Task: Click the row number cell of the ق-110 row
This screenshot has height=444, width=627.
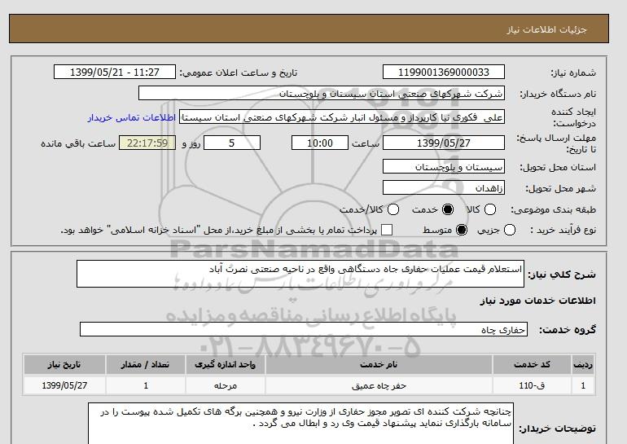Action: pos(583,386)
